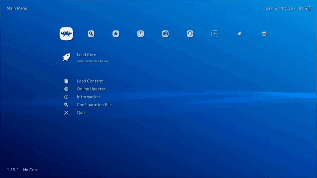Click the globe icon beside Online Updater
Image resolution: width=317 pixels, height=178 pixels.
tap(66, 89)
